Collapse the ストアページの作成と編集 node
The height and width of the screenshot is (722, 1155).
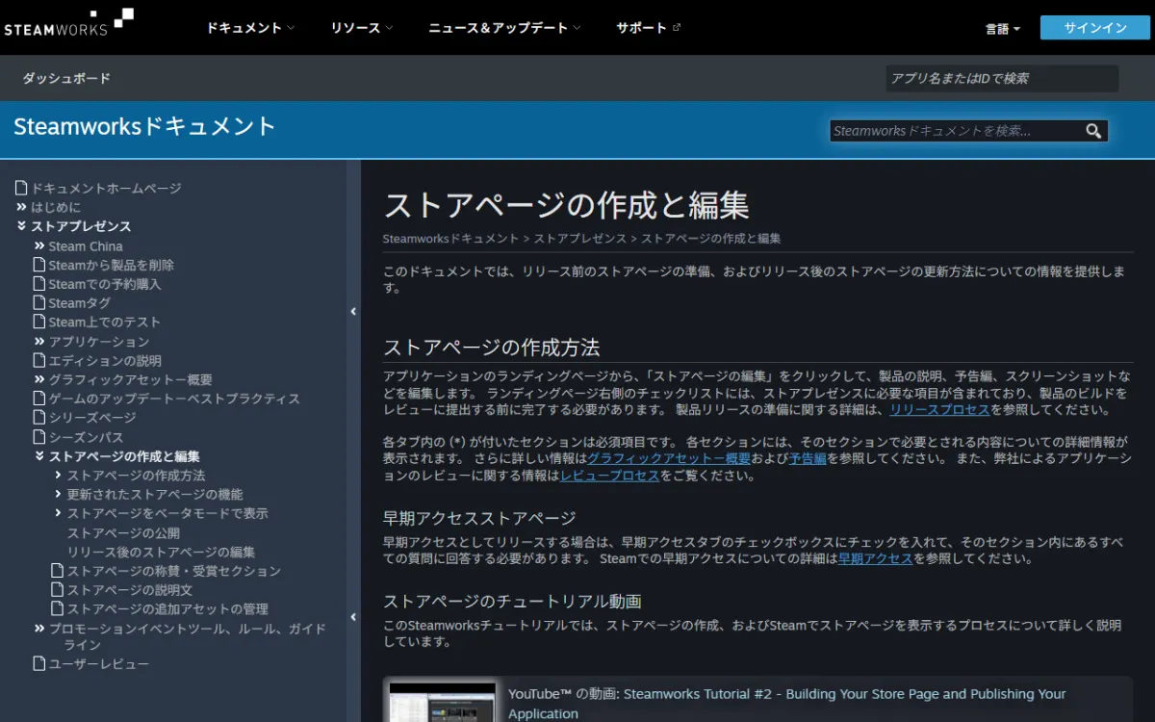(39, 456)
